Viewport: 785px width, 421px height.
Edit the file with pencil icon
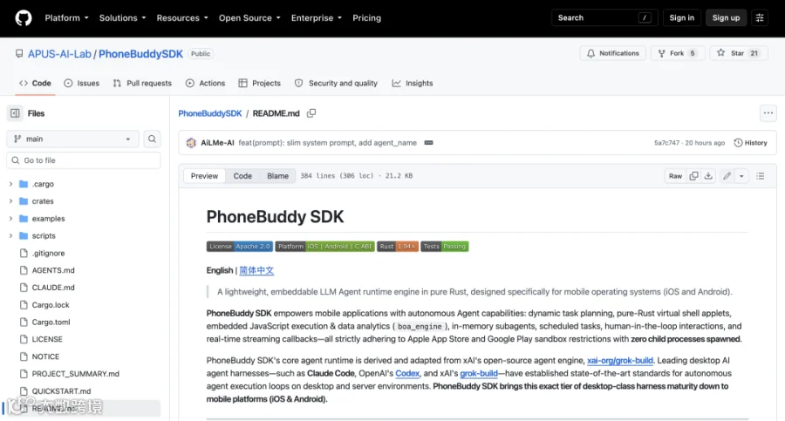pyautogui.click(x=727, y=176)
